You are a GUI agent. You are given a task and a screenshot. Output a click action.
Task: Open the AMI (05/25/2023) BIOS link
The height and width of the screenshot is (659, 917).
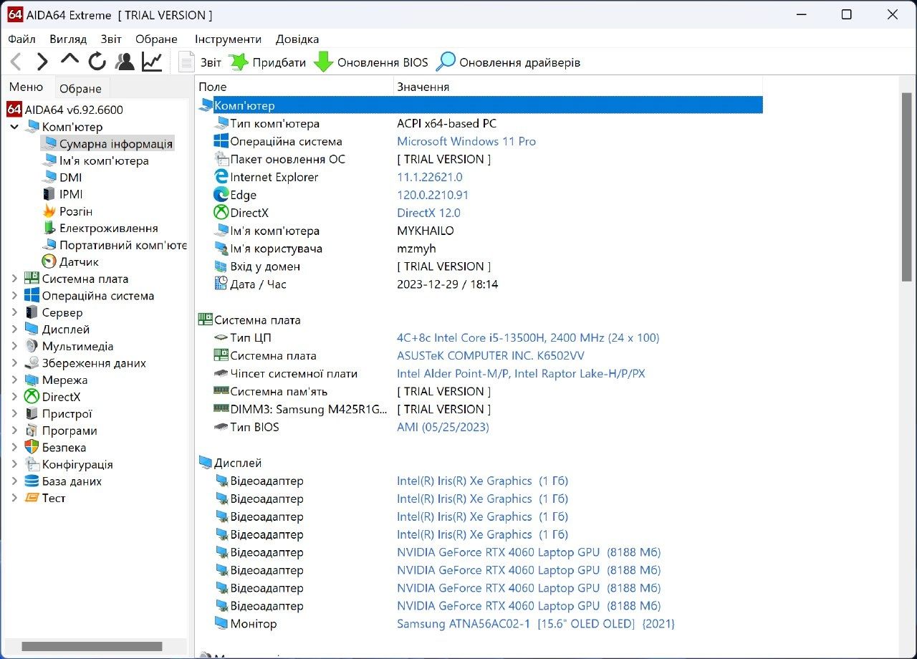[x=443, y=427]
